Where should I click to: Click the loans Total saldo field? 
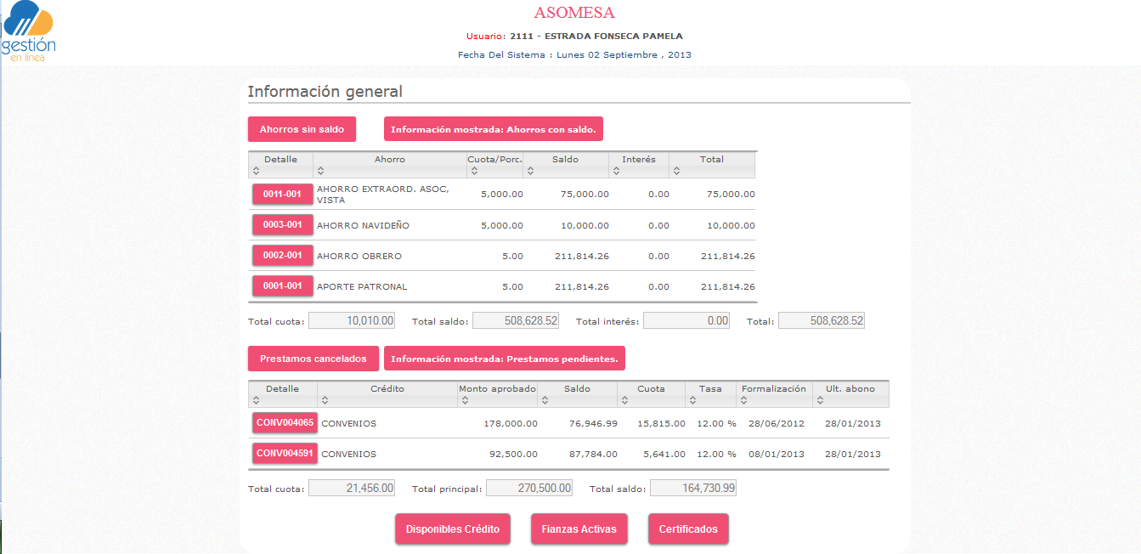point(694,488)
